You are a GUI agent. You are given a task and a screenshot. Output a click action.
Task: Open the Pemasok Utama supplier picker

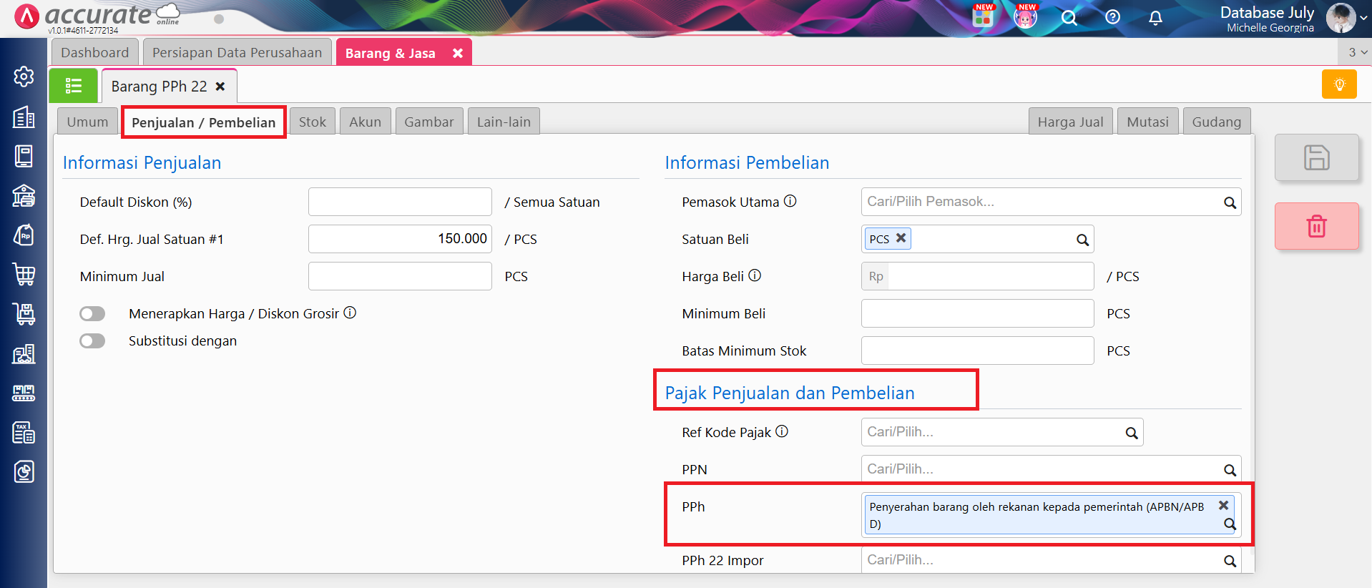(x=1051, y=202)
